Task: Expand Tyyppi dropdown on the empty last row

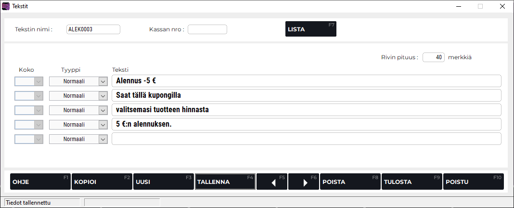Action: point(103,139)
